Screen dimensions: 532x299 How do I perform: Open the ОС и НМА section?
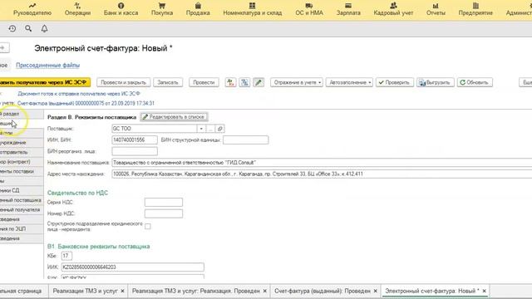[309, 9]
